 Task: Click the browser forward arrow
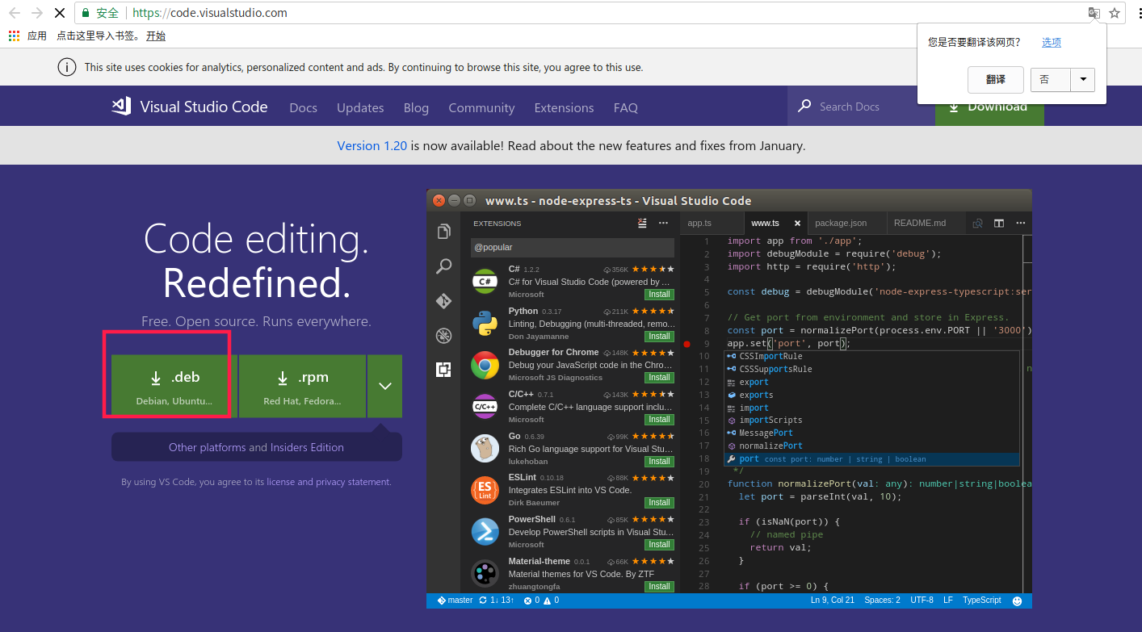[x=36, y=13]
